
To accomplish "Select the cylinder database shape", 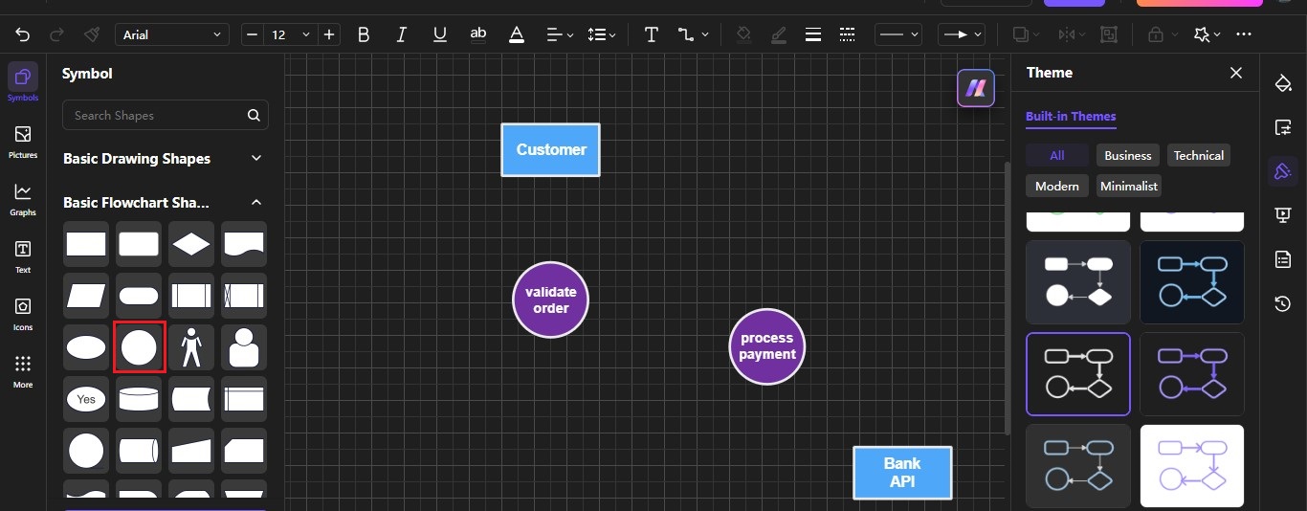I will [x=139, y=398].
